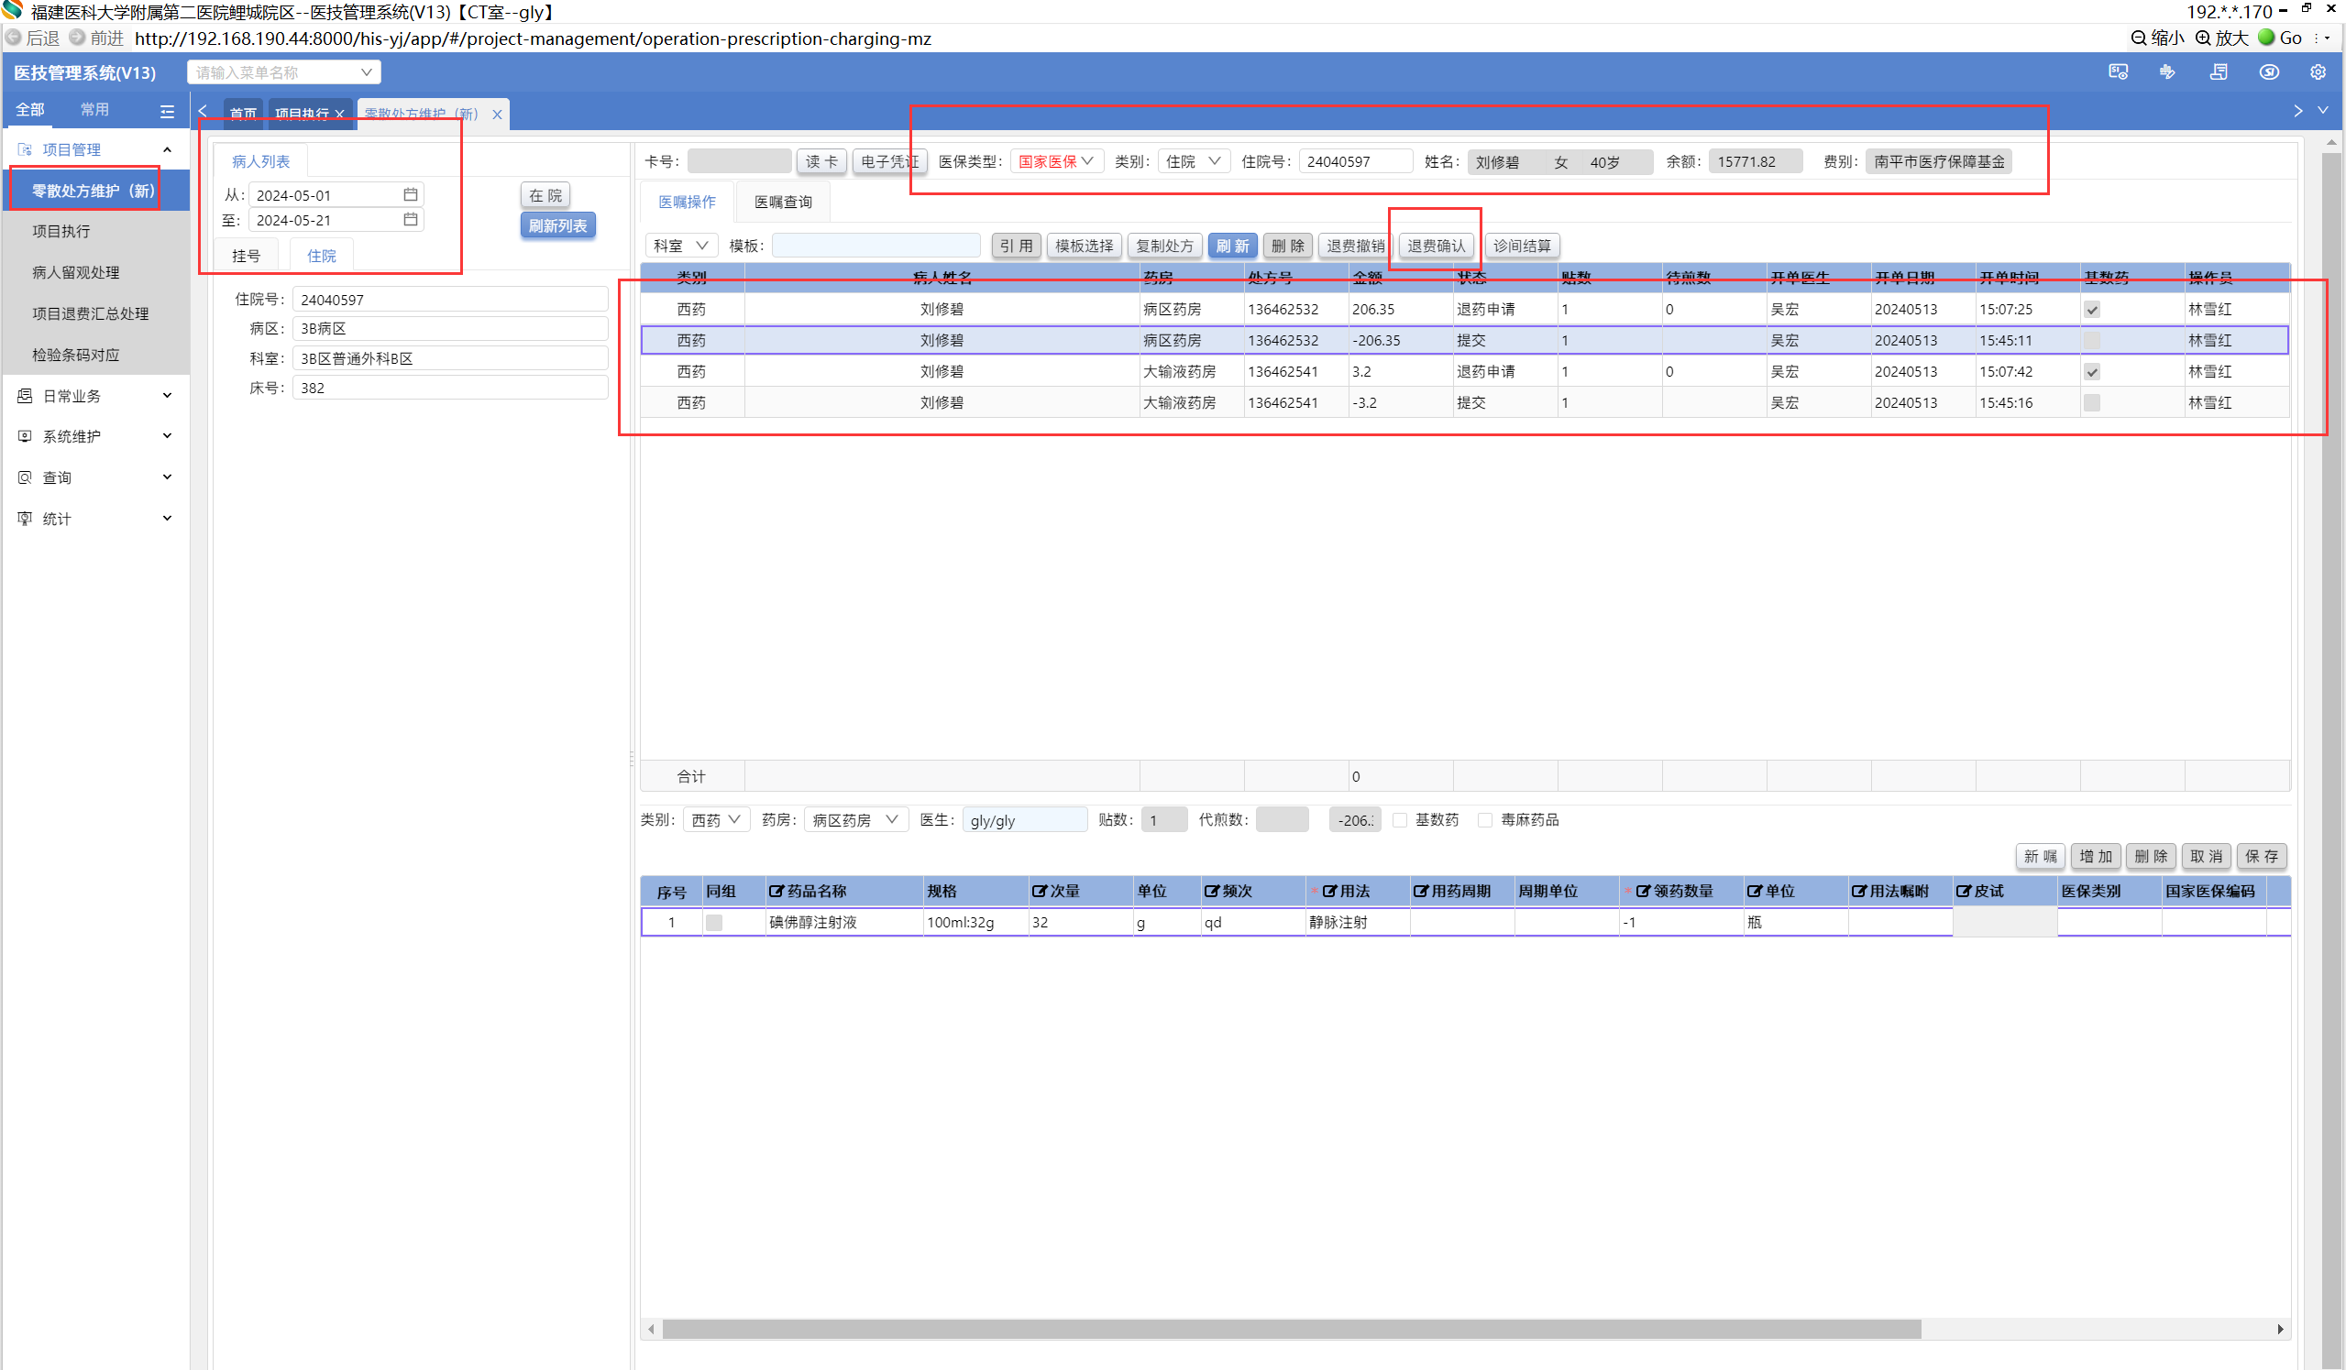The height and width of the screenshot is (1370, 2346).
Task: Click the 放大 zoom in magnifier
Action: point(2203,38)
